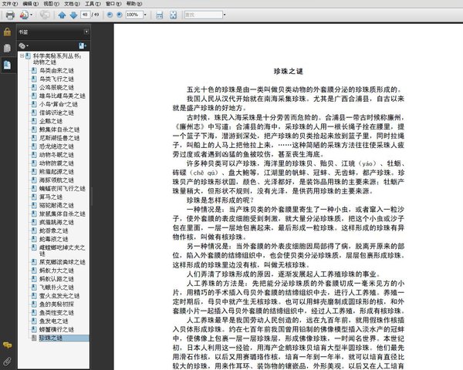Screen dimensions: 463x370
Task: Click the Bookmarks panel icon in sidebar
Action: pos(7,65)
